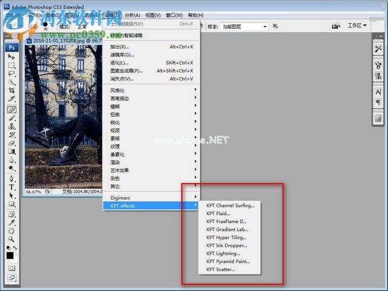Open the 窗口(W) menu
This screenshot has height=291, width=388.
(174, 15)
